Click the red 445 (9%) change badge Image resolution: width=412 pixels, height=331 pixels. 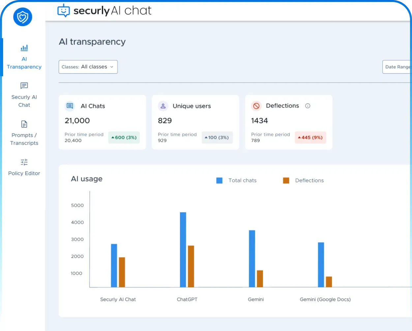(x=310, y=137)
